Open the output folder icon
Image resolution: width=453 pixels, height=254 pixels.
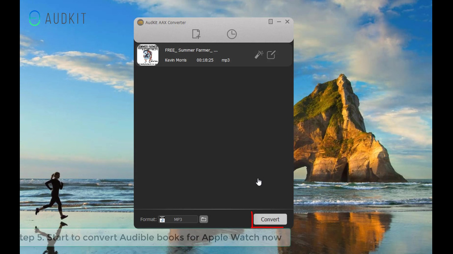click(x=204, y=219)
